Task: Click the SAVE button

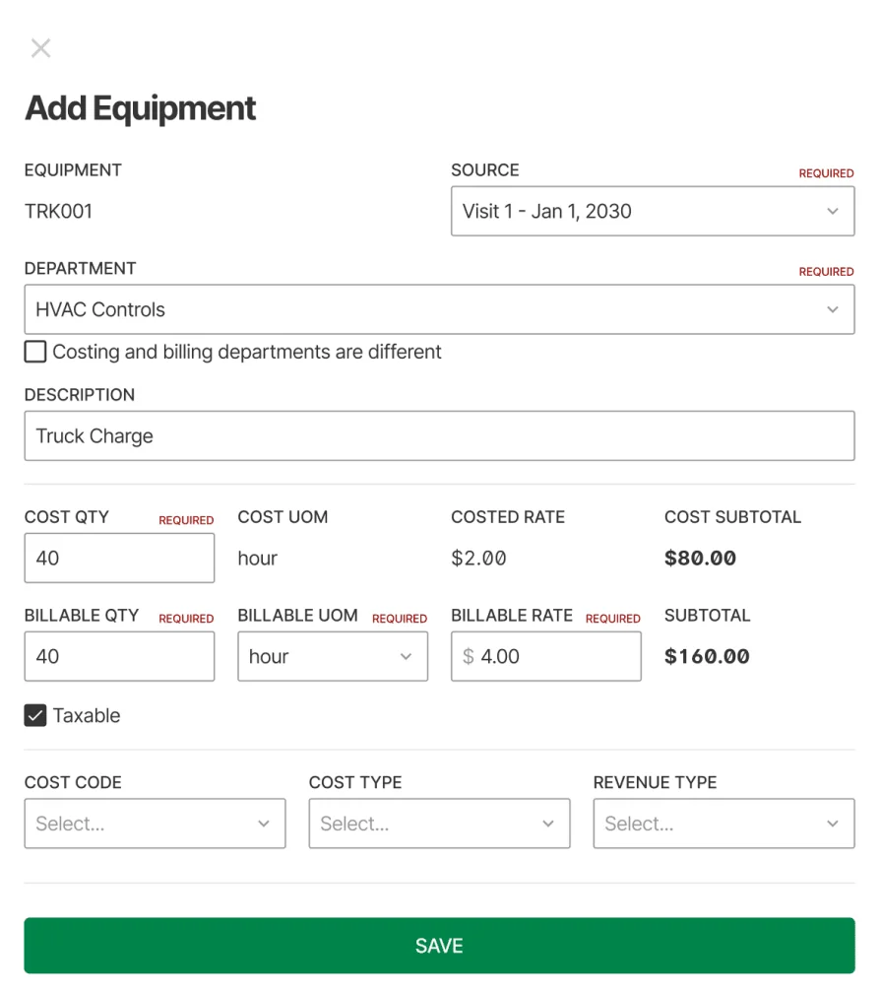Action: click(x=439, y=945)
